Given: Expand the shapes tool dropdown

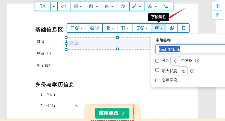Looking at the screenshot, I should (156, 7).
